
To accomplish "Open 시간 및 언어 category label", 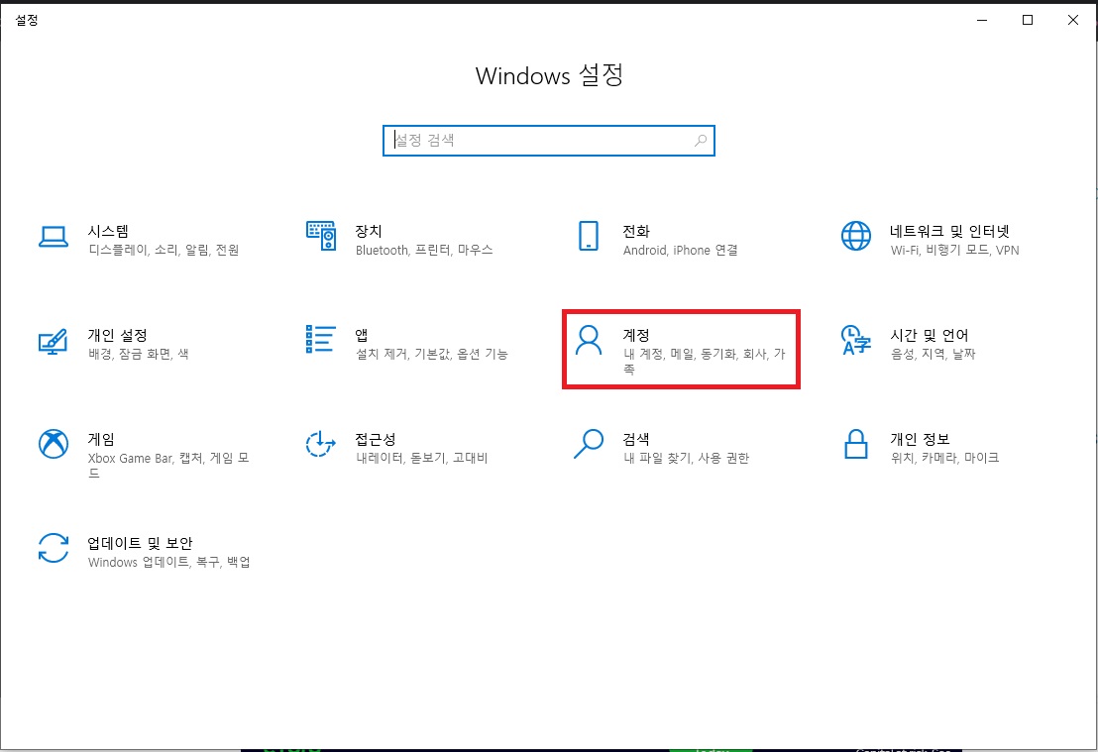I will (930, 336).
